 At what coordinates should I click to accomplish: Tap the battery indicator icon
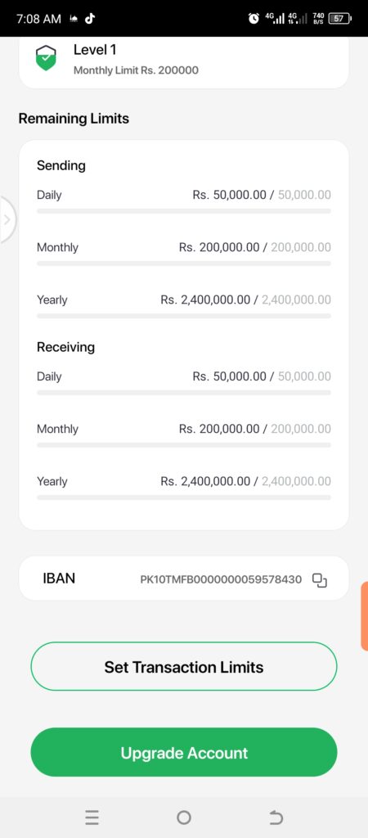click(x=340, y=19)
